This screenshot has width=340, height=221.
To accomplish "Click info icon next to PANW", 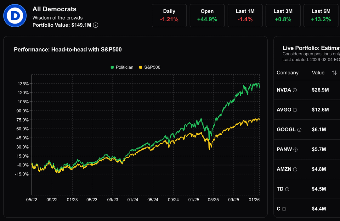I will pyautogui.click(x=295, y=149).
